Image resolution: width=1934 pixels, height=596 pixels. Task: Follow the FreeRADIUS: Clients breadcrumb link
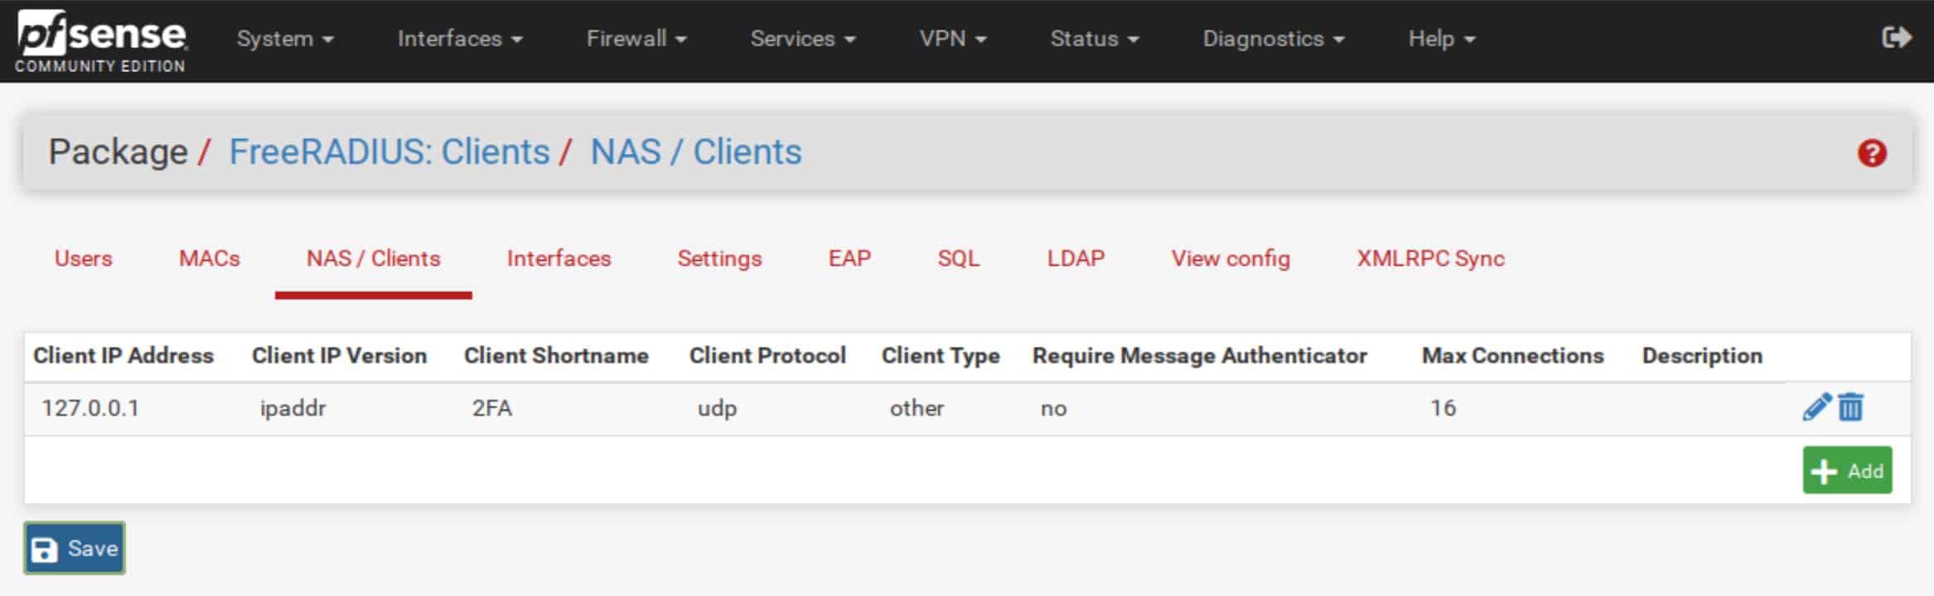tap(389, 151)
